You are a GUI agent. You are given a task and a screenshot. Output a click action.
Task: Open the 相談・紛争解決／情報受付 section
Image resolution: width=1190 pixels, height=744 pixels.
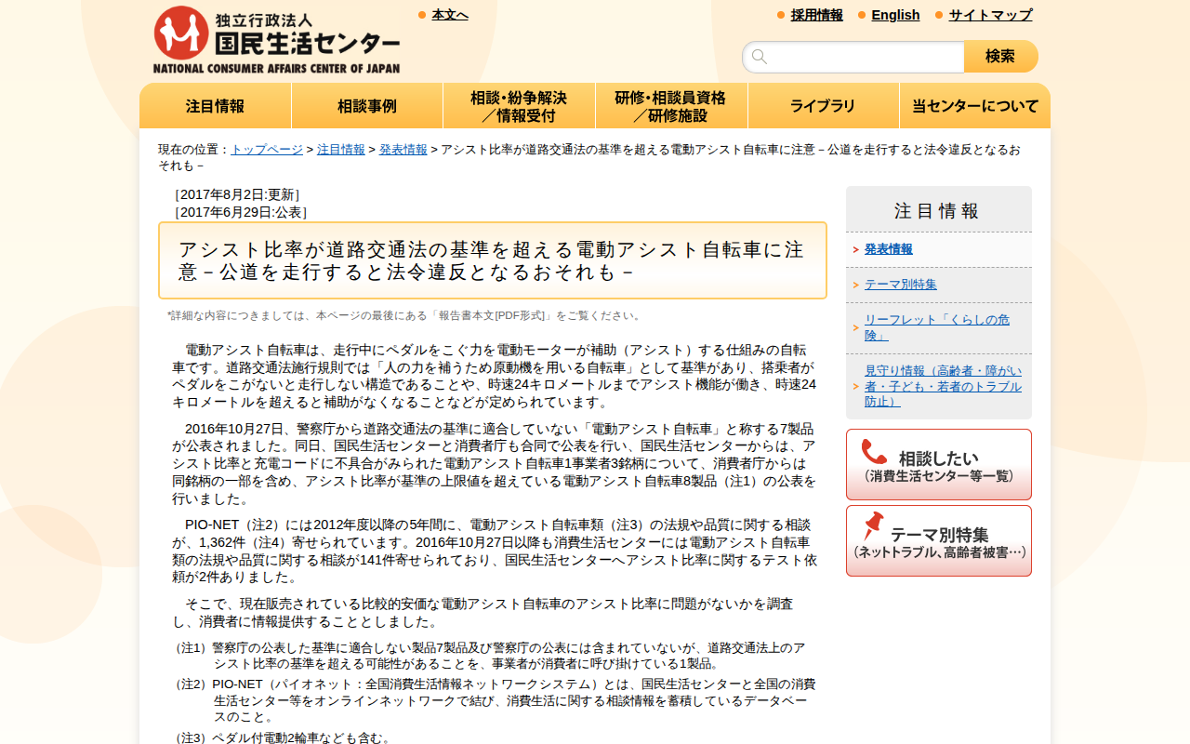519,105
